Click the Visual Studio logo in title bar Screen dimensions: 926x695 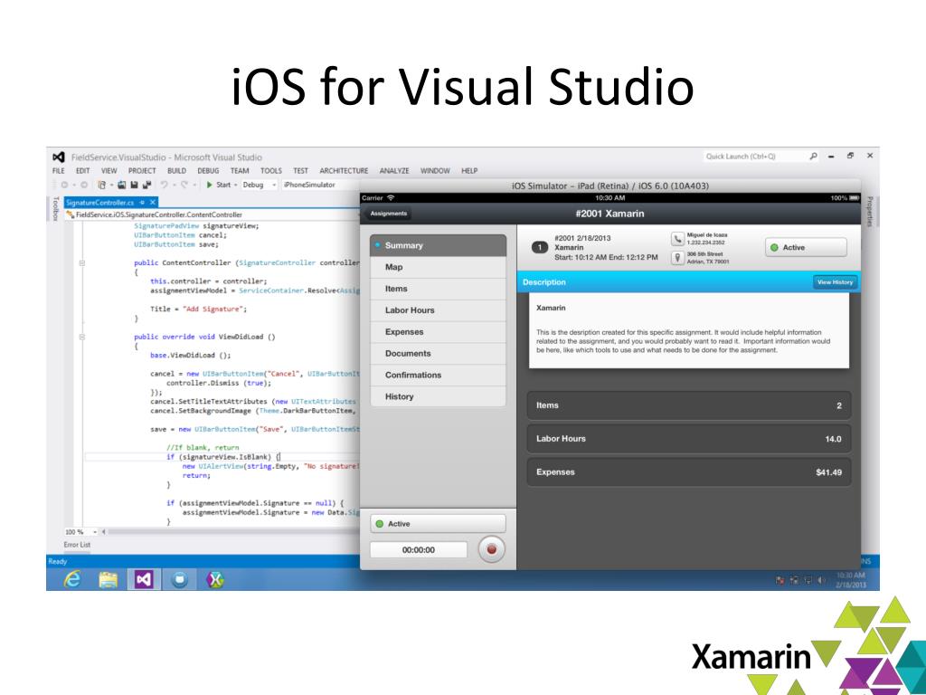pos(58,157)
